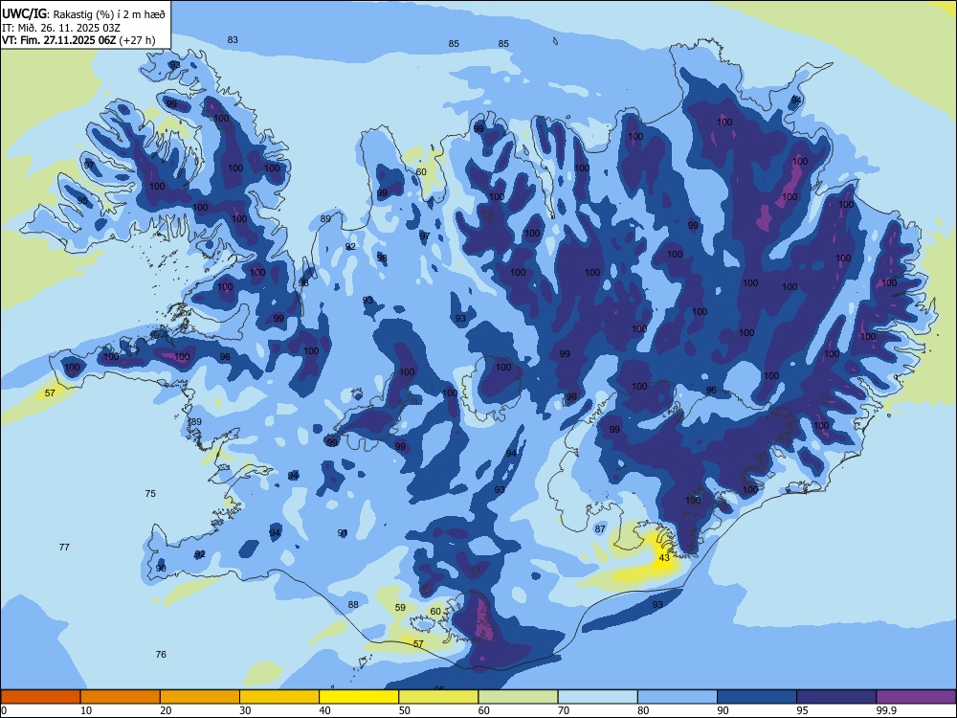Screen dimensions: 957x718
Task: Click the dark blue 90–95 legend swatch
Action: [x=757, y=697]
